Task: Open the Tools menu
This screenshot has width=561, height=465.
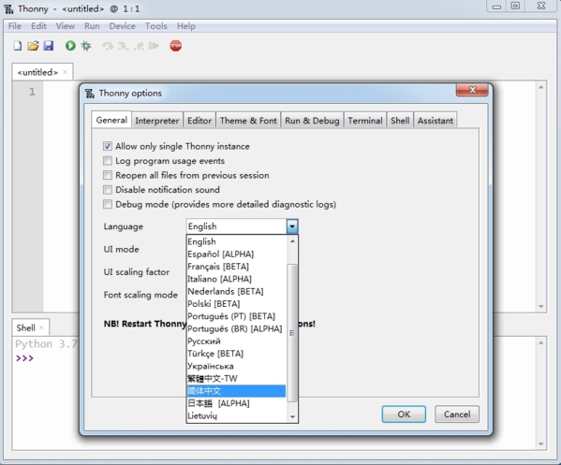Action: [x=156, y=26]
